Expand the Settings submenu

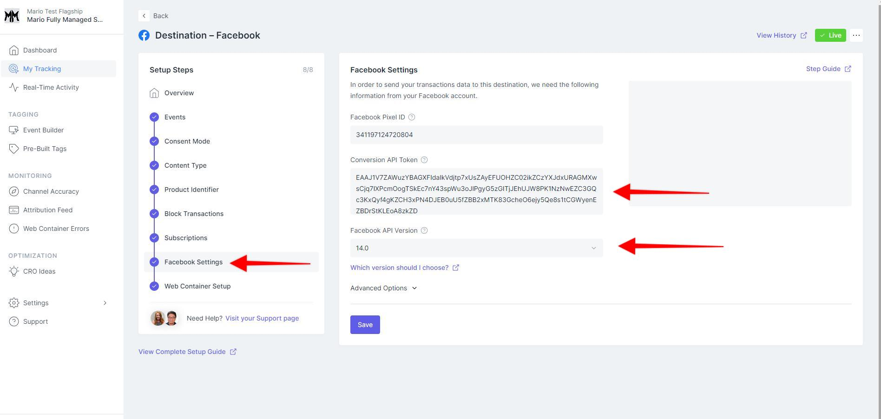(x=35, y=303)
